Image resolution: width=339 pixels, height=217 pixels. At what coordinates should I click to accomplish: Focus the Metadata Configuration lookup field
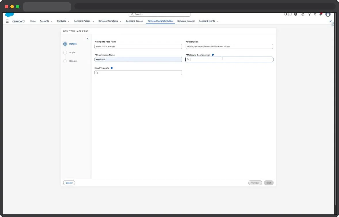229,59
